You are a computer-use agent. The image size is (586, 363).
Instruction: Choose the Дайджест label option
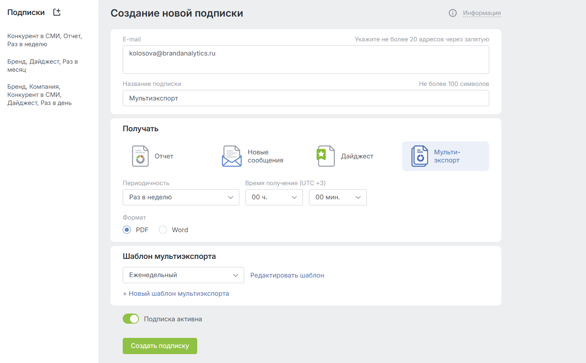point(357,156)
